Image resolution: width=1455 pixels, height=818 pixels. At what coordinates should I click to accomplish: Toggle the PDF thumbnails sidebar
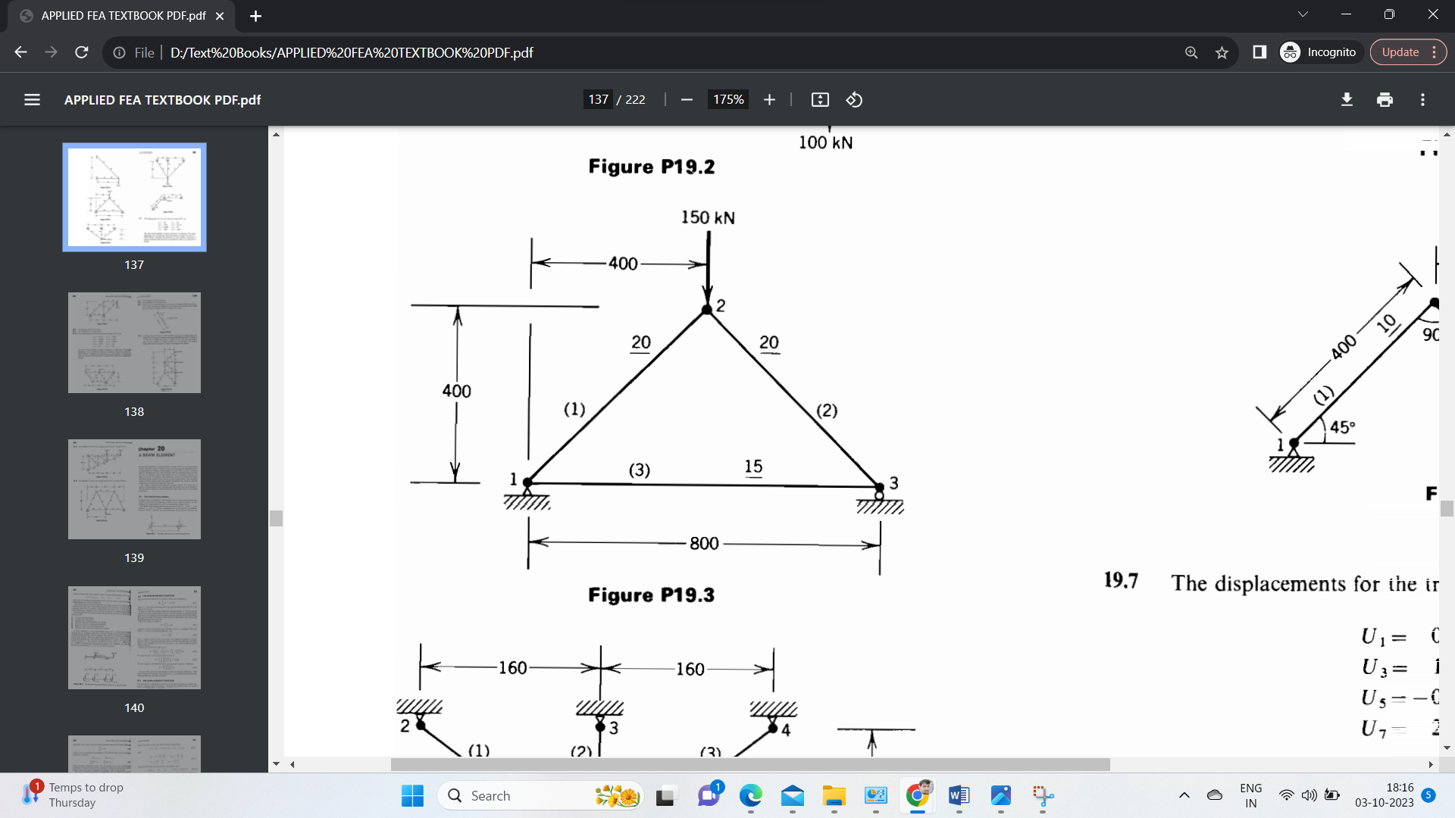[32, 99]
